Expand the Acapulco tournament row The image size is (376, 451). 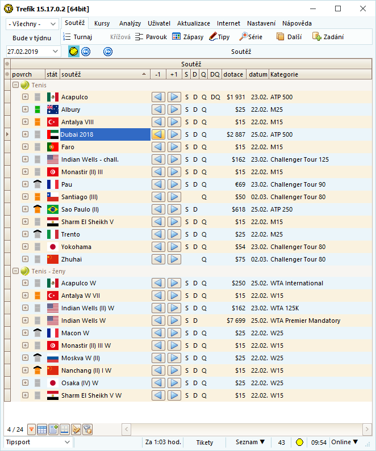click(25, 97)
